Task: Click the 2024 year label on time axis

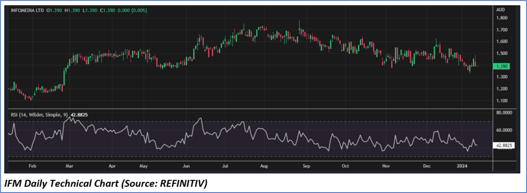Action: [463, 165]
